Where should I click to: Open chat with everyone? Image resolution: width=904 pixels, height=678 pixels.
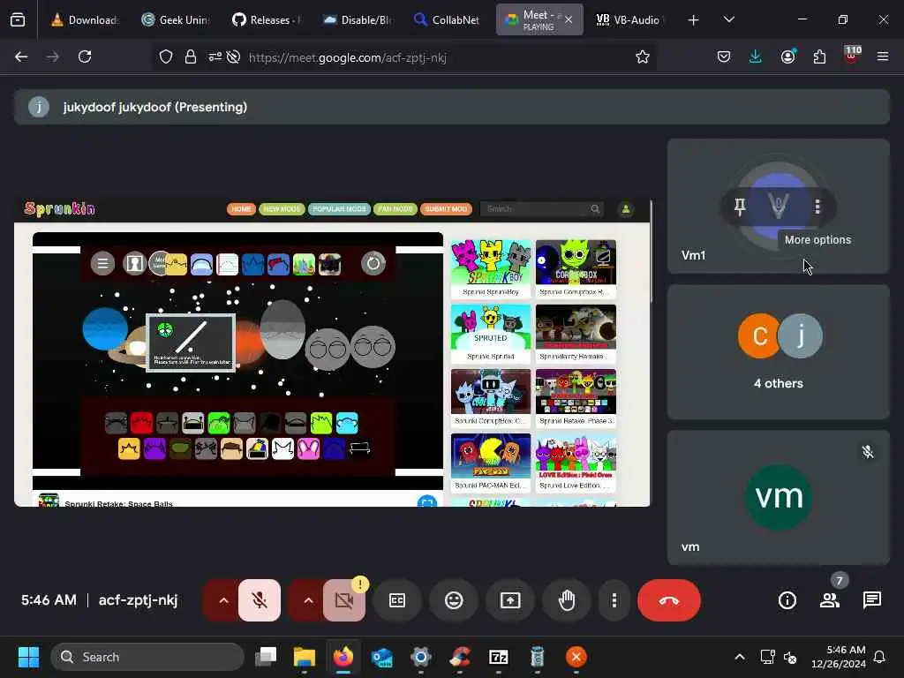(x=871, y=600)
